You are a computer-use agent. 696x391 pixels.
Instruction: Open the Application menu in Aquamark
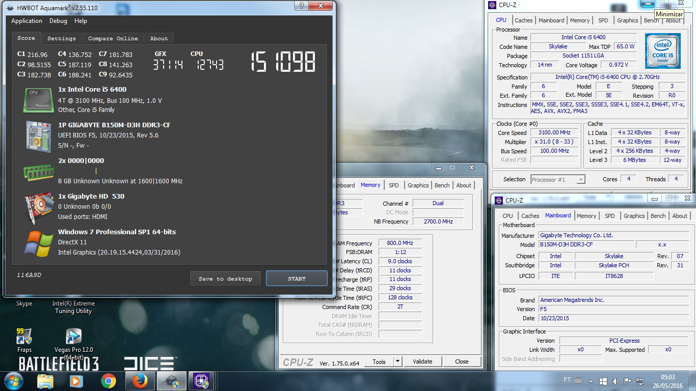[x=26, y=21]
